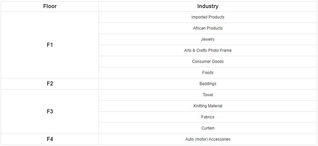The height and width of the screenshot is (146, 318).
Task: Select the F4 floor cell
Action: [50, 139]
